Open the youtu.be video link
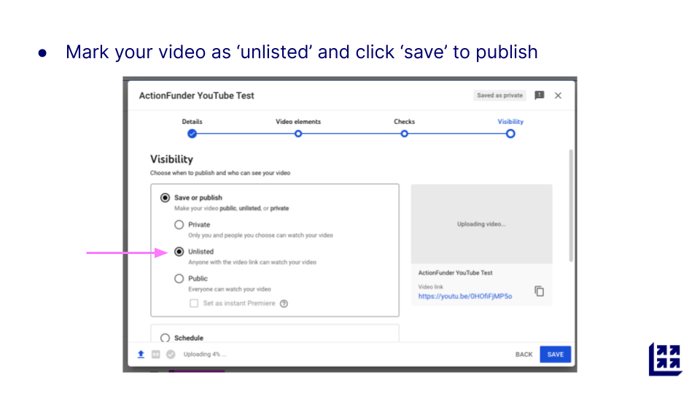Screen dimensions: 700x393 point(465,296)
